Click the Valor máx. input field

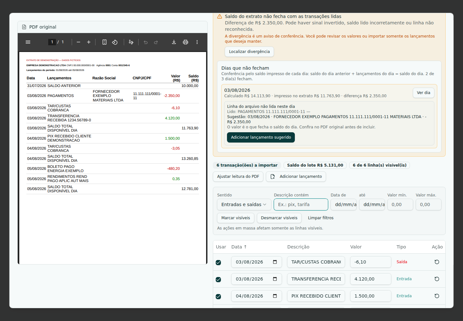(x=429, y=204)
